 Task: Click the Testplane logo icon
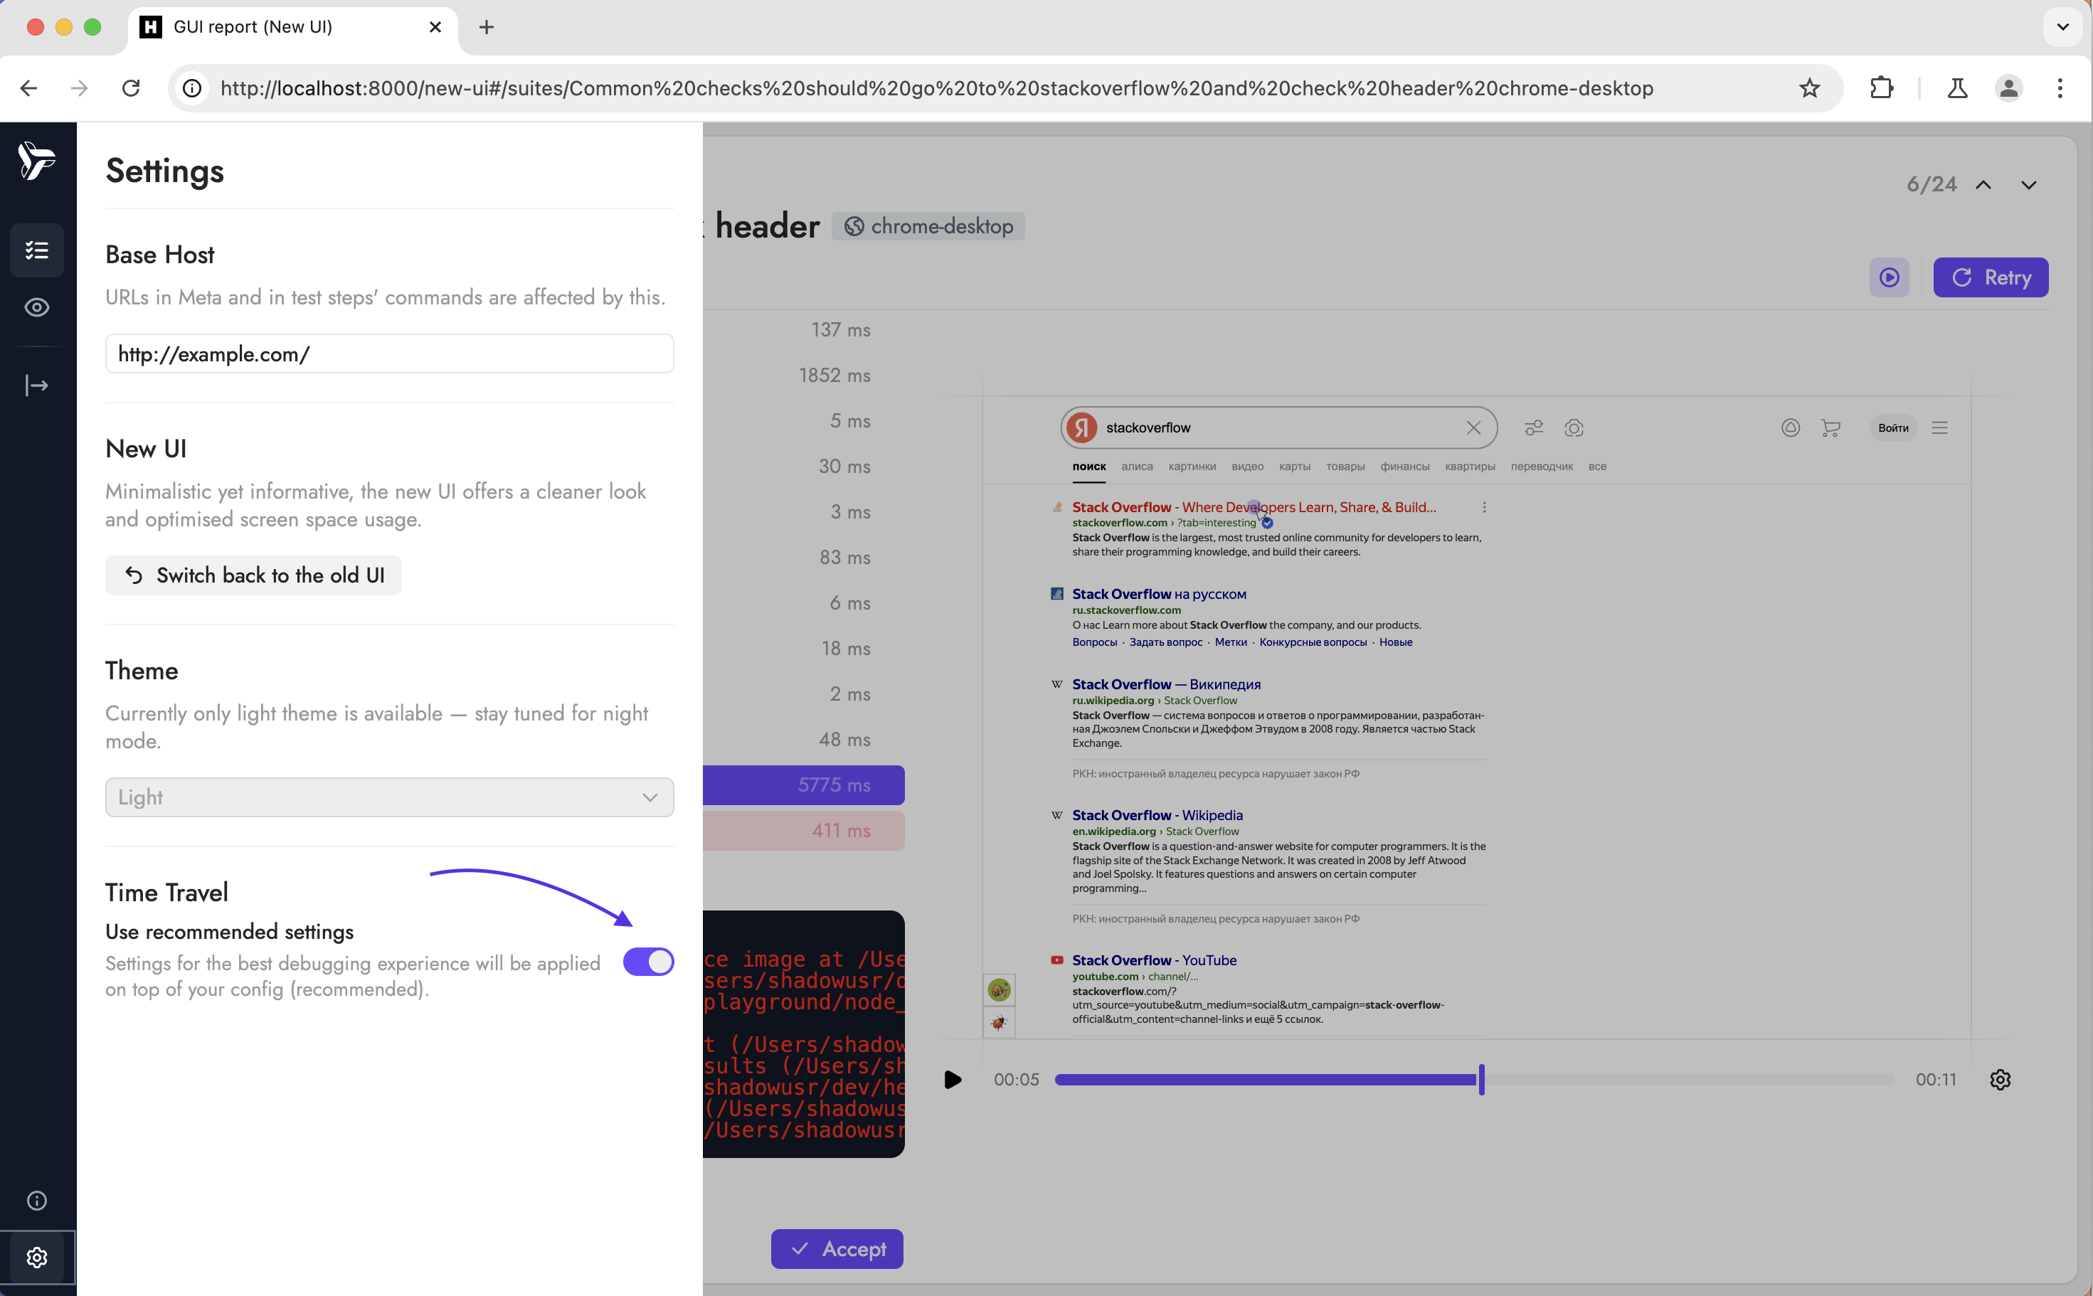click(37, 160)
